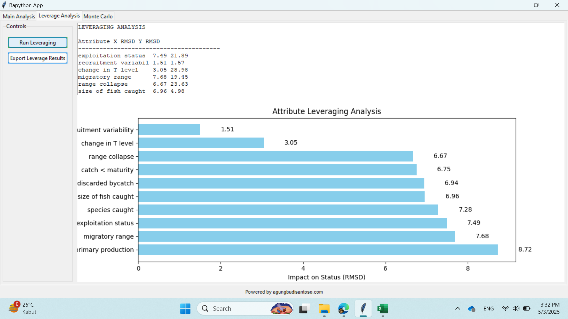Click the 8.72 value label
The height and width of the screenshot is (319, 568).
click(525, 250)
